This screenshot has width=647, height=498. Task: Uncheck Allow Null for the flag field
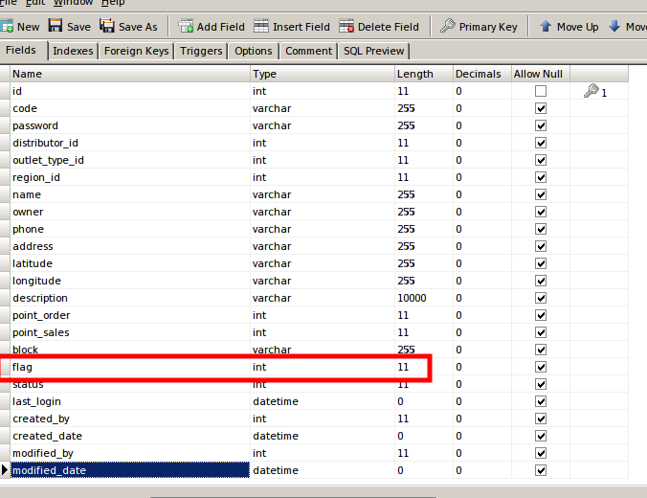pyautogui.click(x=541, y=367)
